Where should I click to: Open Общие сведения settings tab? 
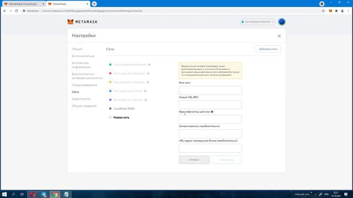(84, 106)
